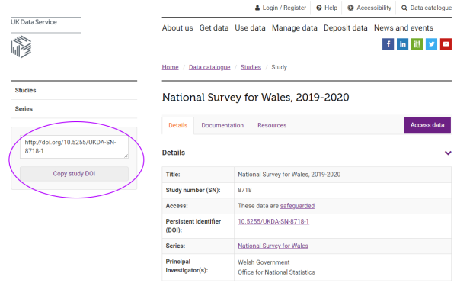Switch to the Details tab
Viewport: 457px width, 283px height.
(x=177, y=125)
